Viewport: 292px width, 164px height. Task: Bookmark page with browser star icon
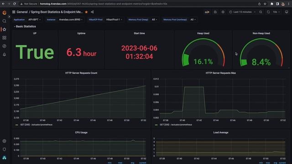pos(265,4)
